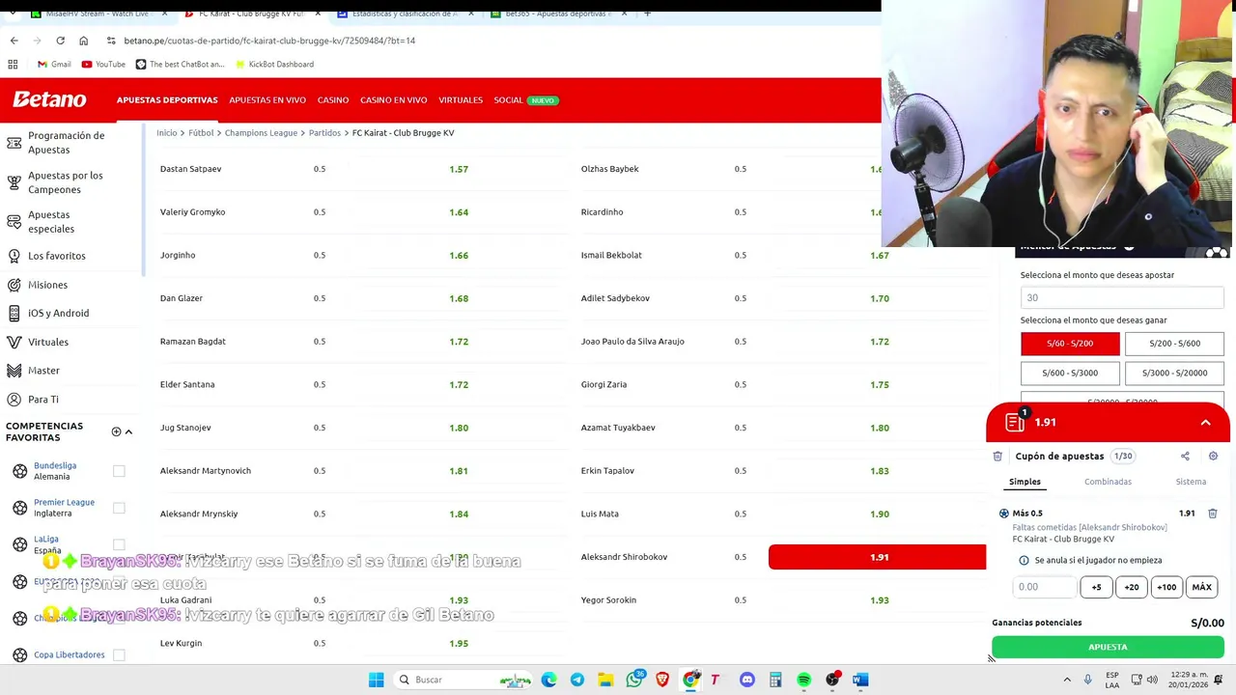Open the Windows Start menu
The height and width of the screenshot is (695, 1236).
376,680
